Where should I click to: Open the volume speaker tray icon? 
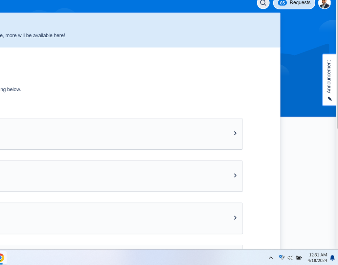[x=290, y=258]
